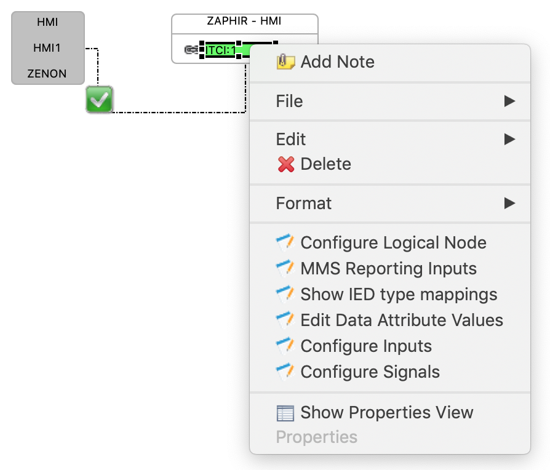Select Configure Inputs from context menu
The height and width of the screenshot is (470, 550).
tap(366, 346)
